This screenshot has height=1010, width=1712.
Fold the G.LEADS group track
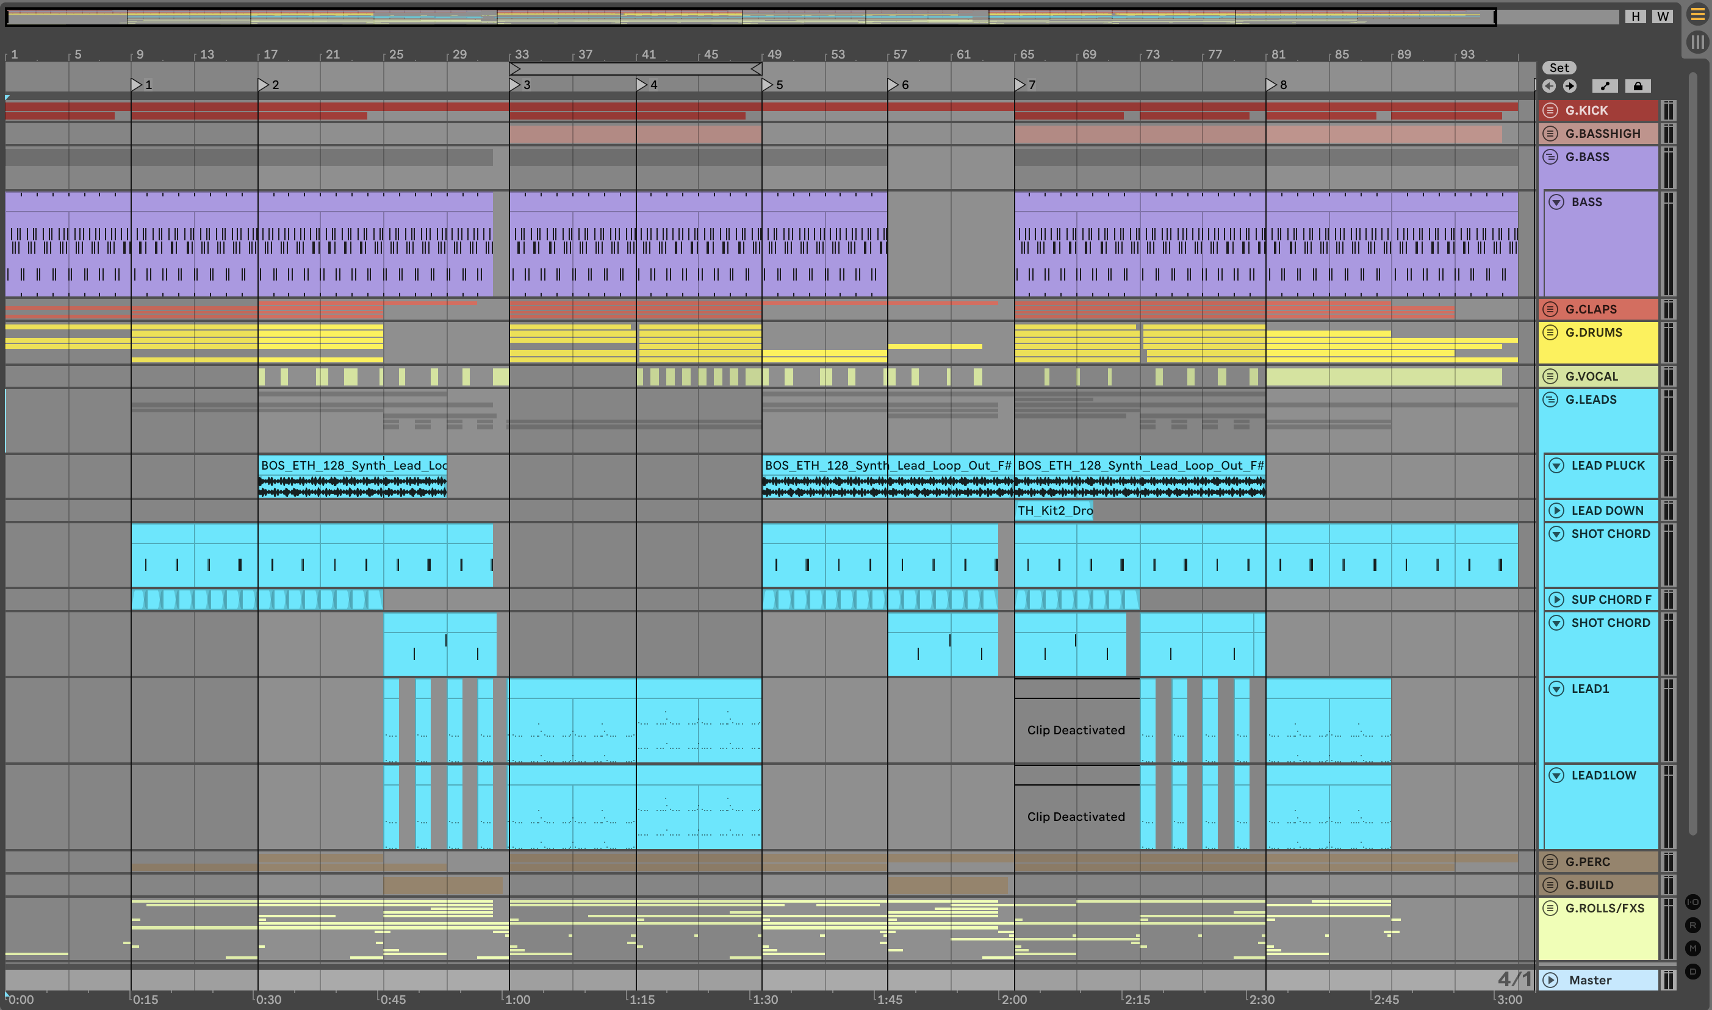[1550, 399]
